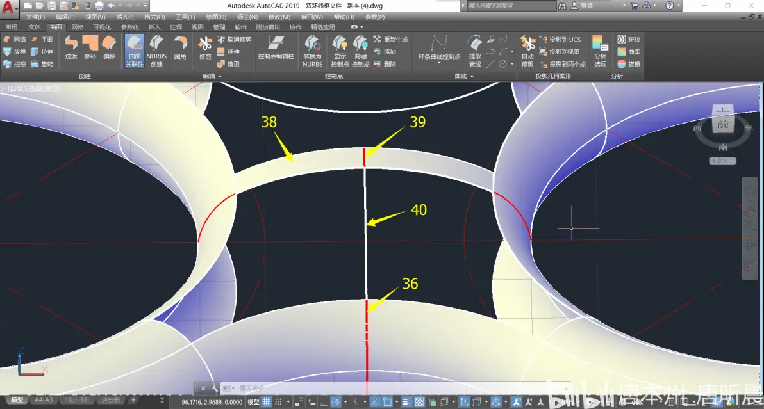Open the 登录 (Sign In) dropdown
This screenshot has width=764, height=409.
click(x=624, y=6)
